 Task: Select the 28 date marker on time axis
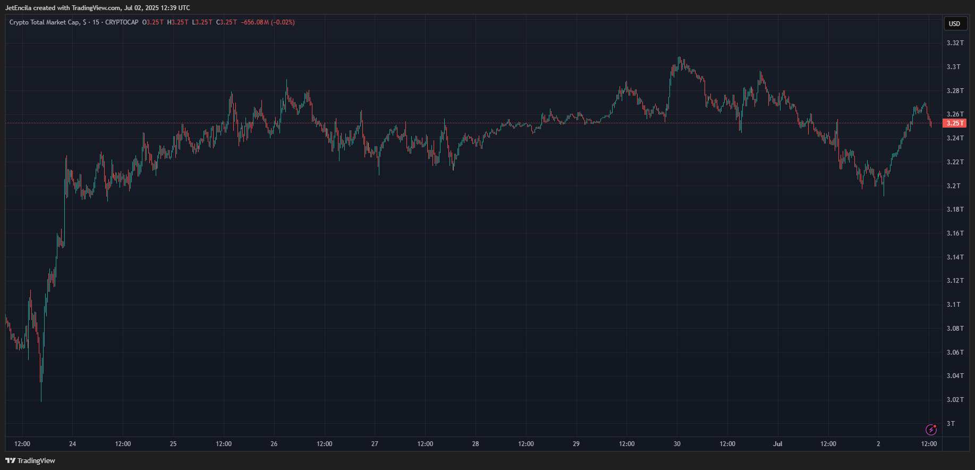476,444
